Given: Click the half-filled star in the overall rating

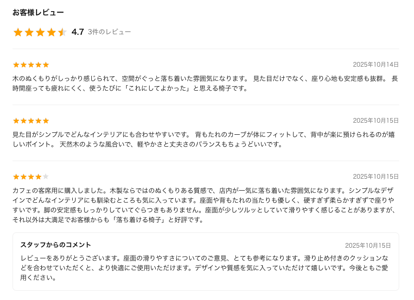Looking at the screenshot, I should (62, 32).
